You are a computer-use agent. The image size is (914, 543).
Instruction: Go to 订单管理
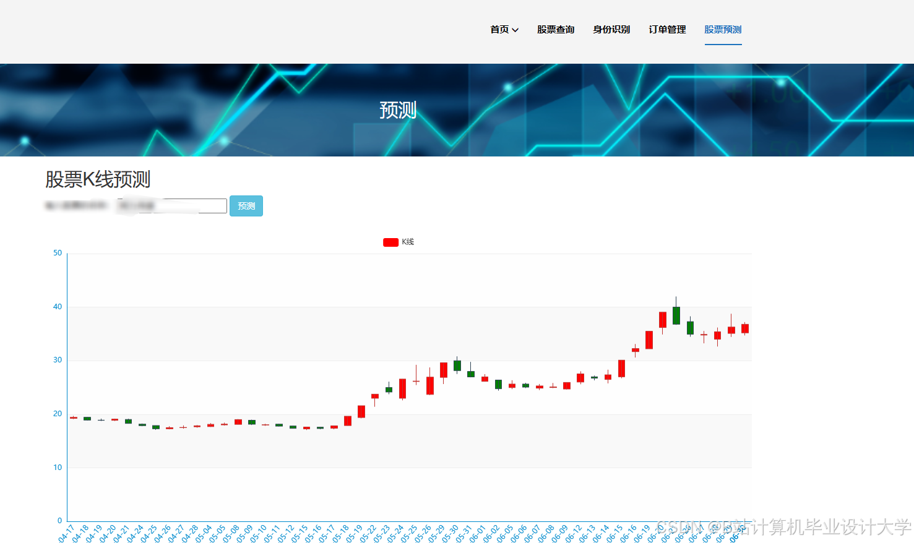tap(666, 30)
